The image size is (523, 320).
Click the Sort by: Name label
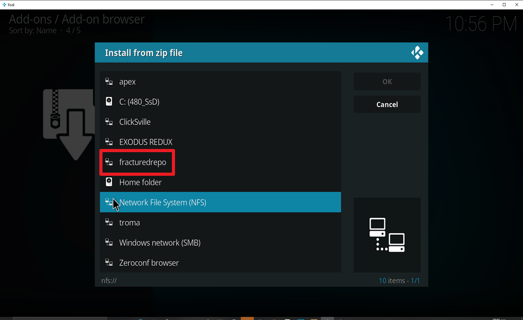tap(33, 31)
